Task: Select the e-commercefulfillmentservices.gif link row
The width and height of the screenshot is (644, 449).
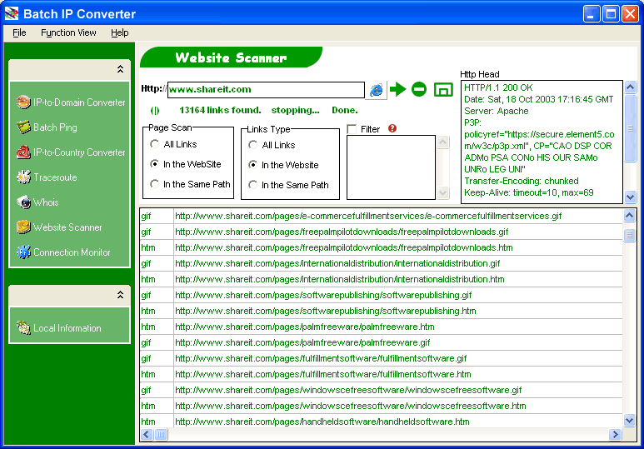Action: coord(381,216)
